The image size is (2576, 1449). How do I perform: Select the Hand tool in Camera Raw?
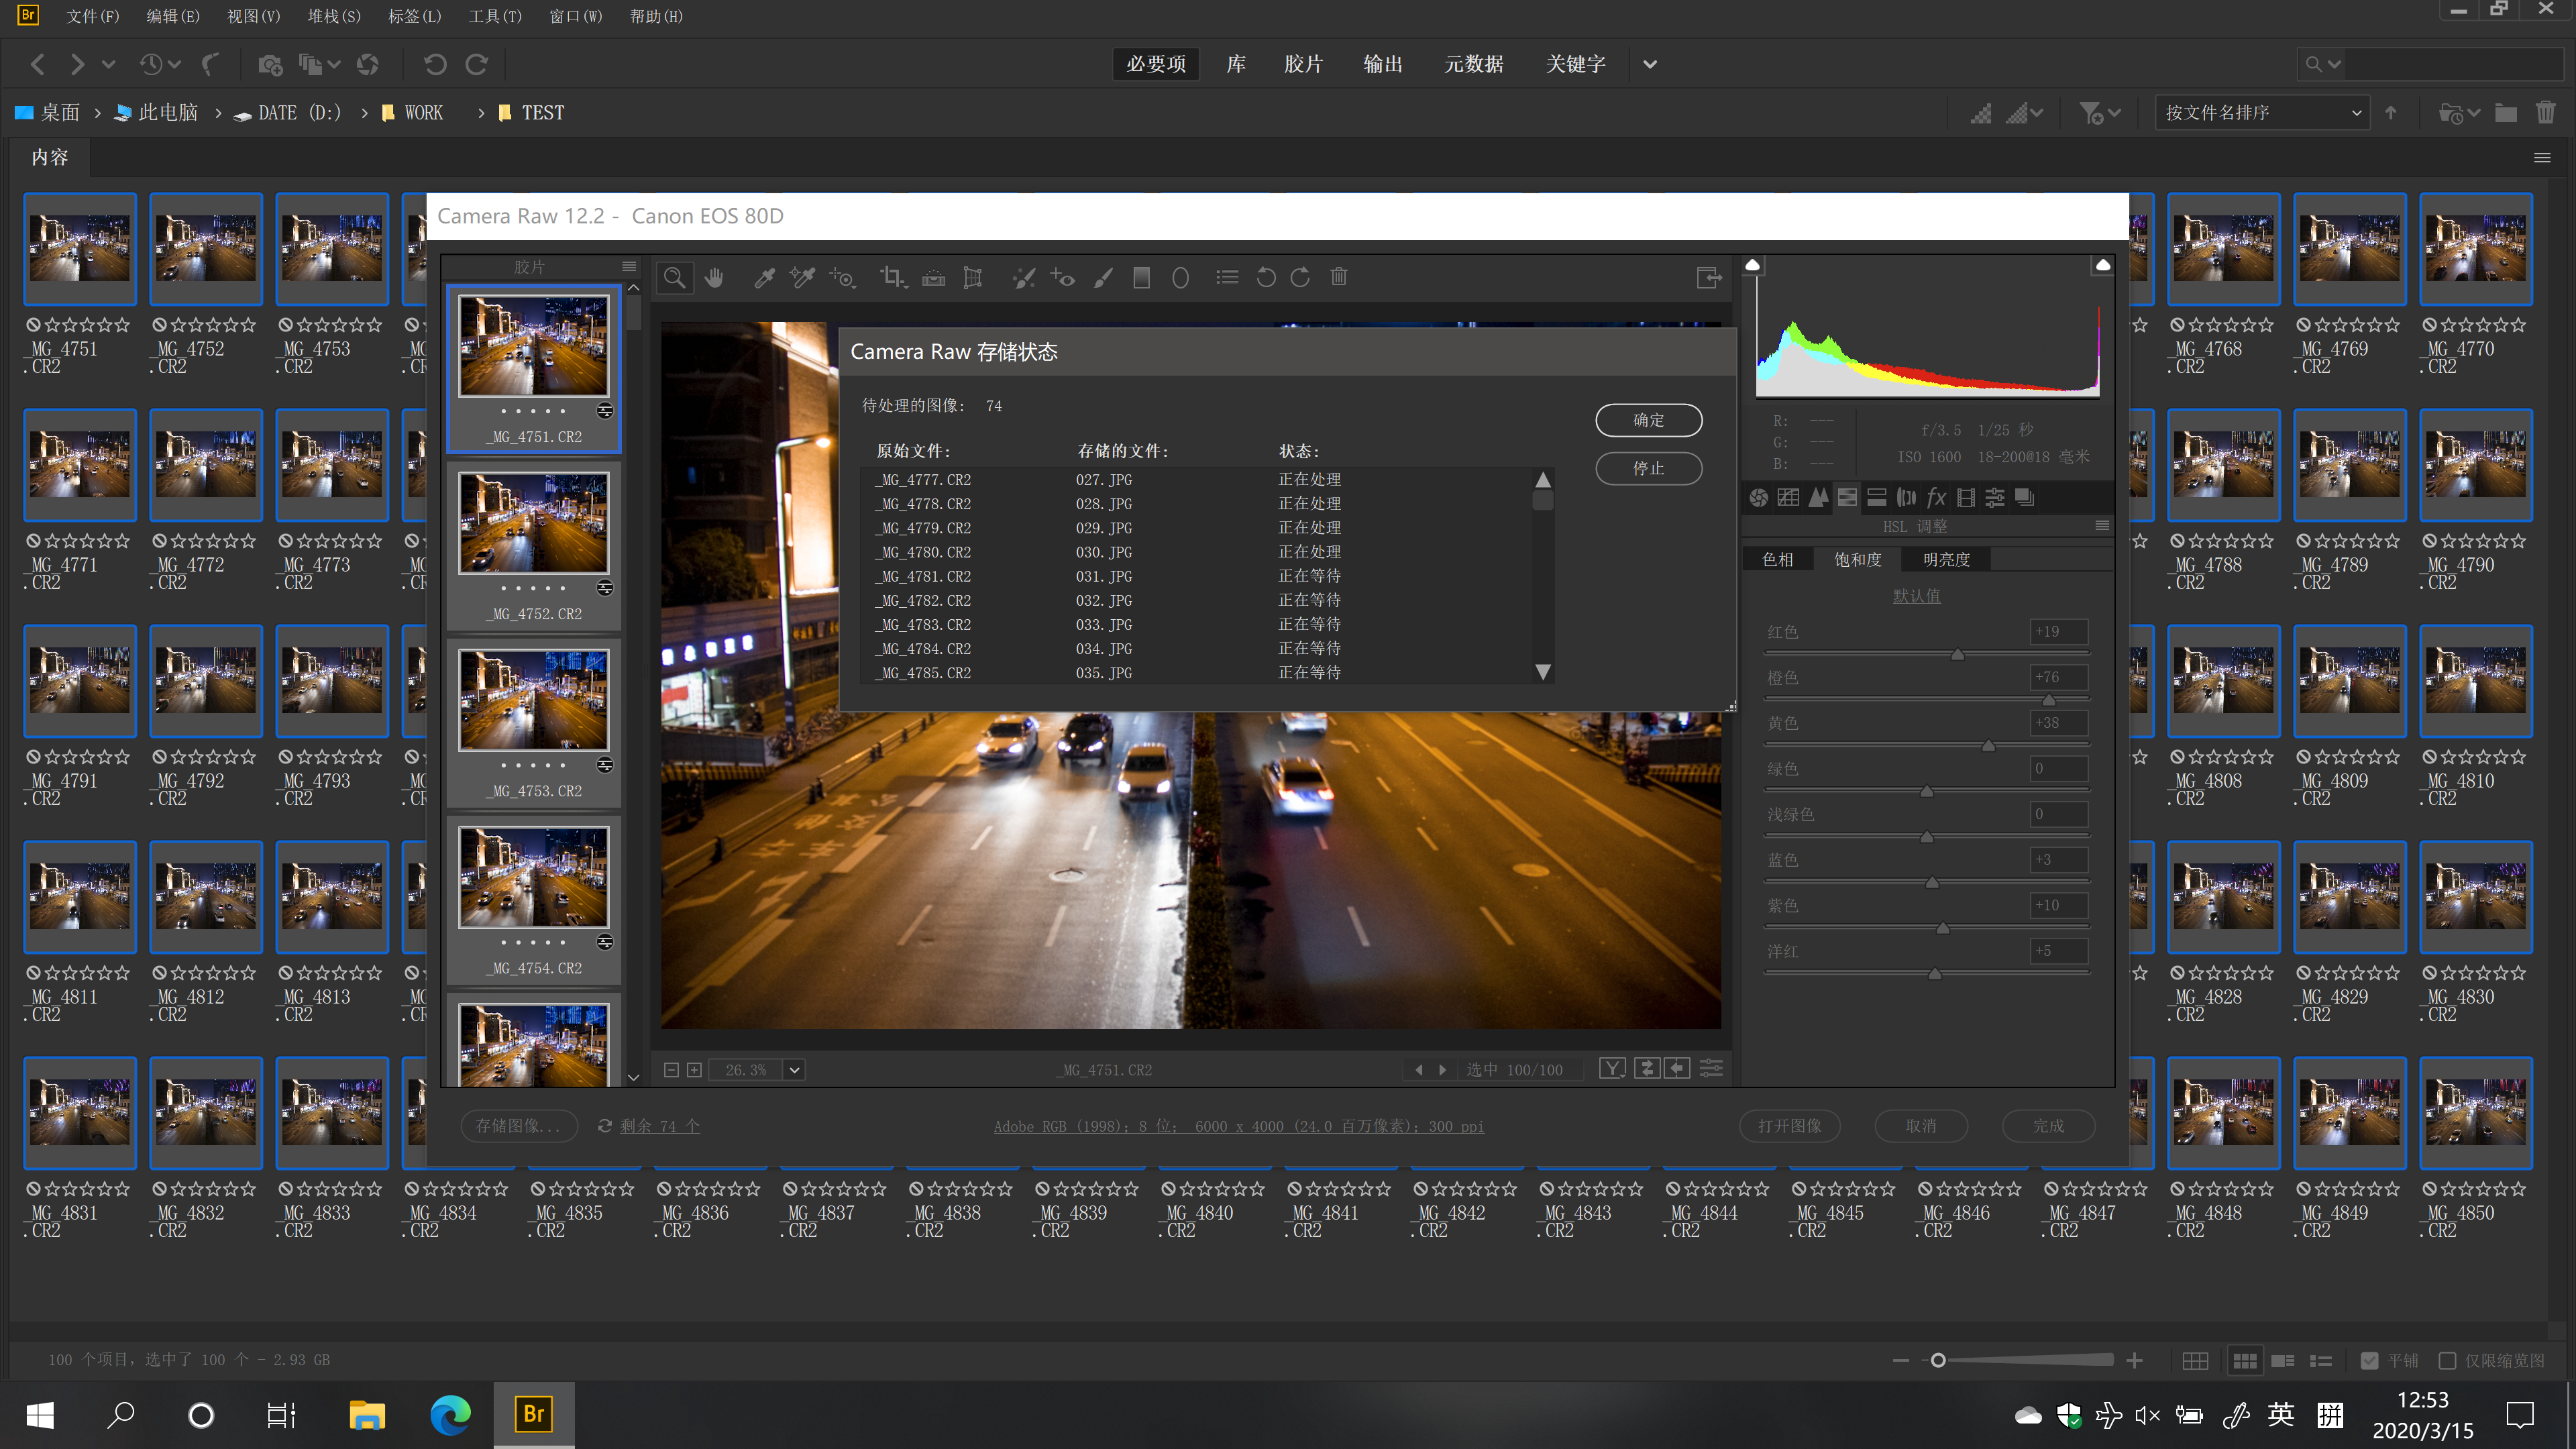[x=714, y=278]
